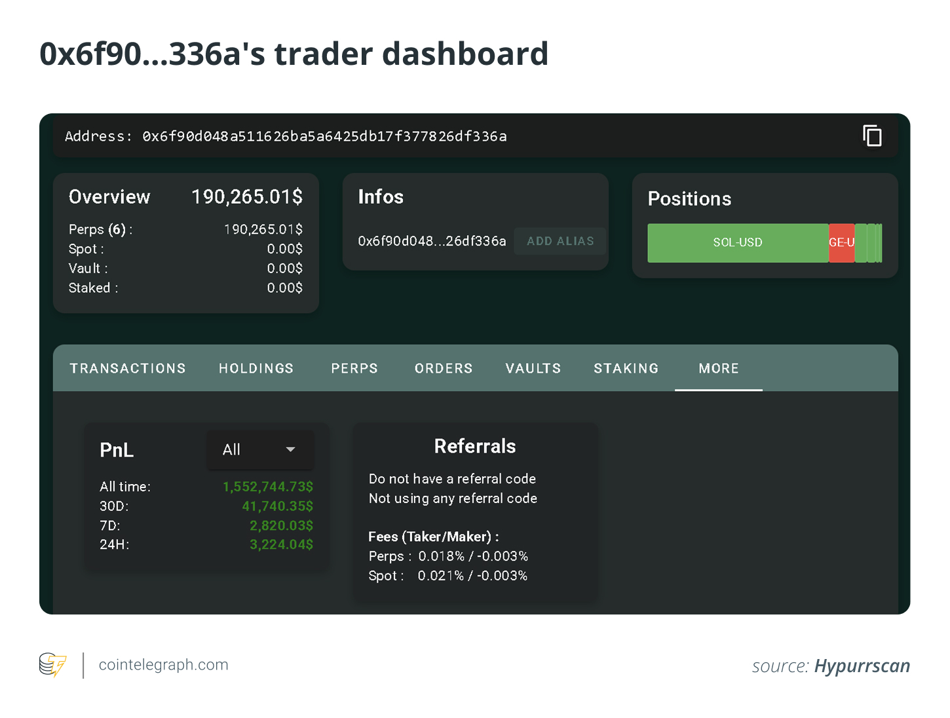Viewport: 950px width, 718px height.
Task: Select the PERPS tab
Action: [354, 368]
